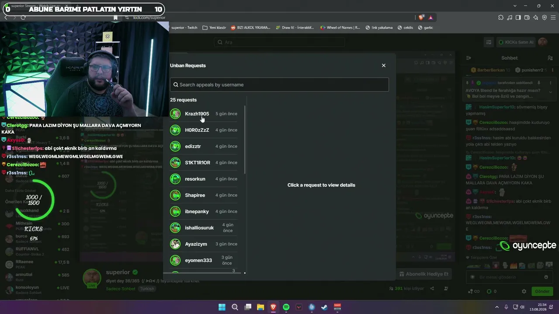Click the KICKs Satın Al button
This screenshot has height=314, width=559.
tap(516, 42)
